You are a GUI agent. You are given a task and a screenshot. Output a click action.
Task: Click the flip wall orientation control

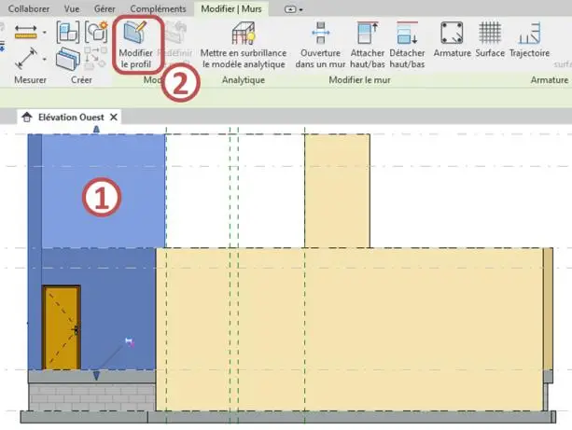[x=130, y=342]
